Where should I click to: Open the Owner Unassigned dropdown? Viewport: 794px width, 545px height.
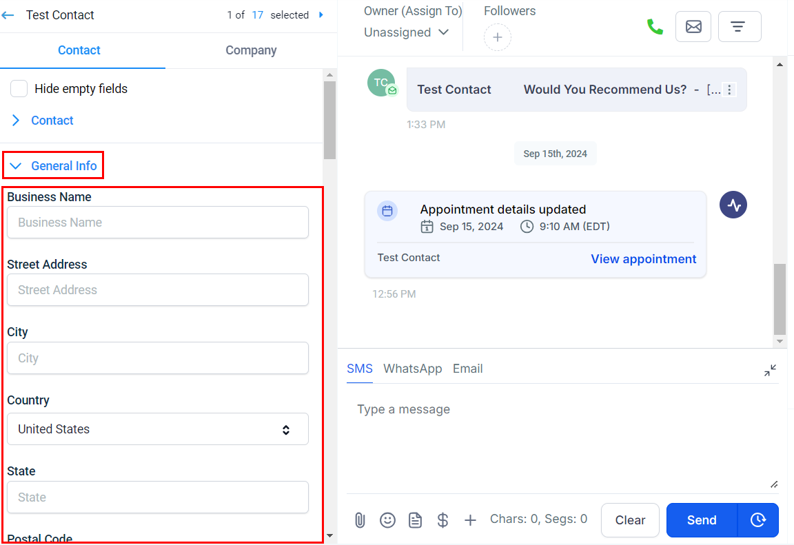(x=406, y=32)
